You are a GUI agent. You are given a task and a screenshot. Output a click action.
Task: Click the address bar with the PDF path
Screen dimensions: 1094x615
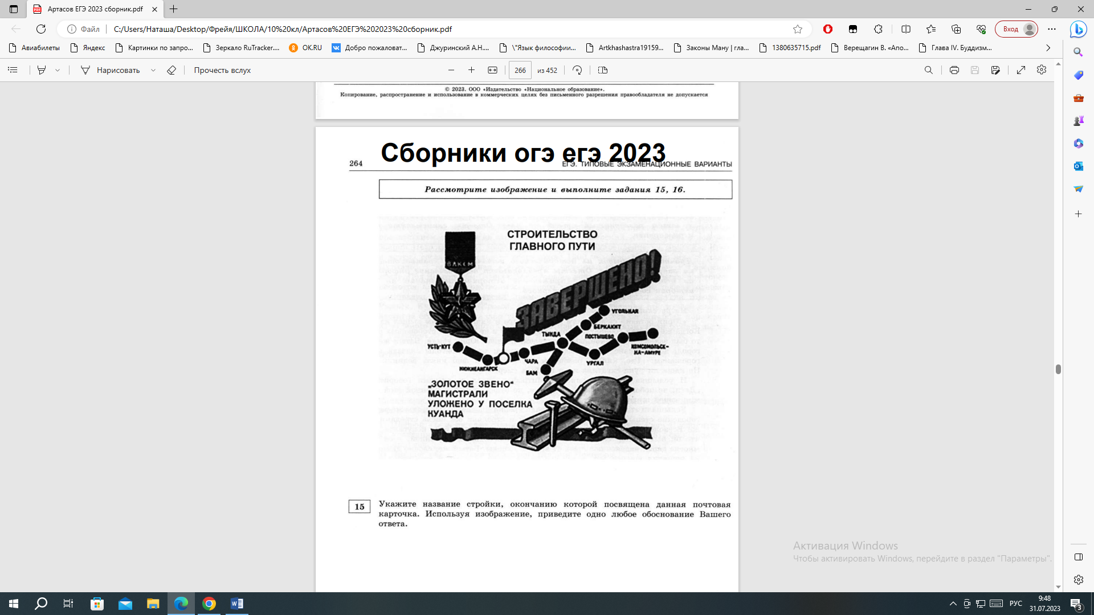433,29
